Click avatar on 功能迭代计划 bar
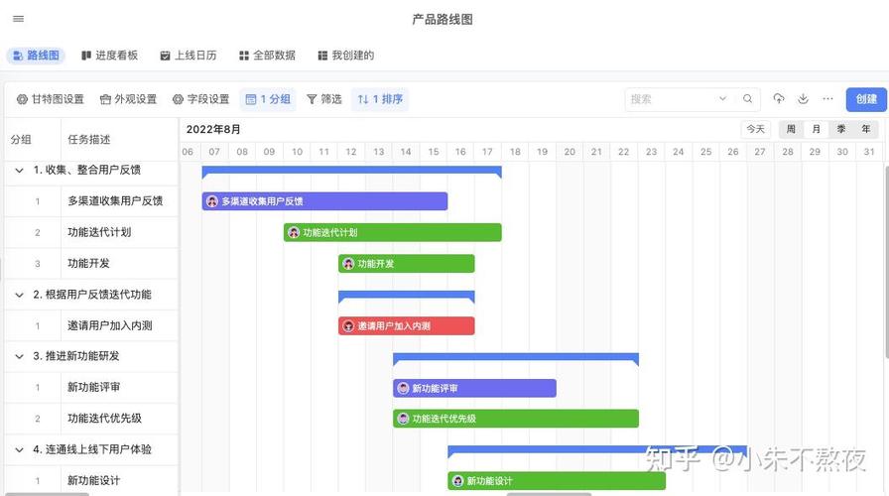Viewport: 889px width, 496px height. point(294,232)
